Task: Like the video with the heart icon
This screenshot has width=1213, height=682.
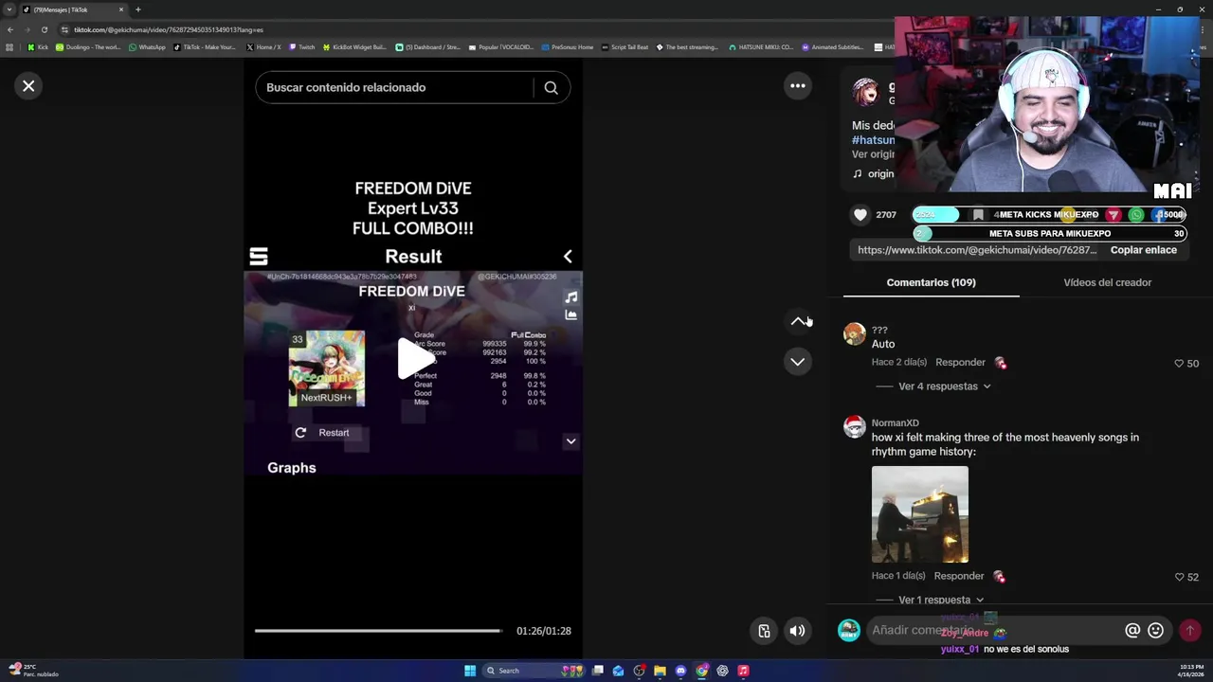Action: tap(860, 215)
